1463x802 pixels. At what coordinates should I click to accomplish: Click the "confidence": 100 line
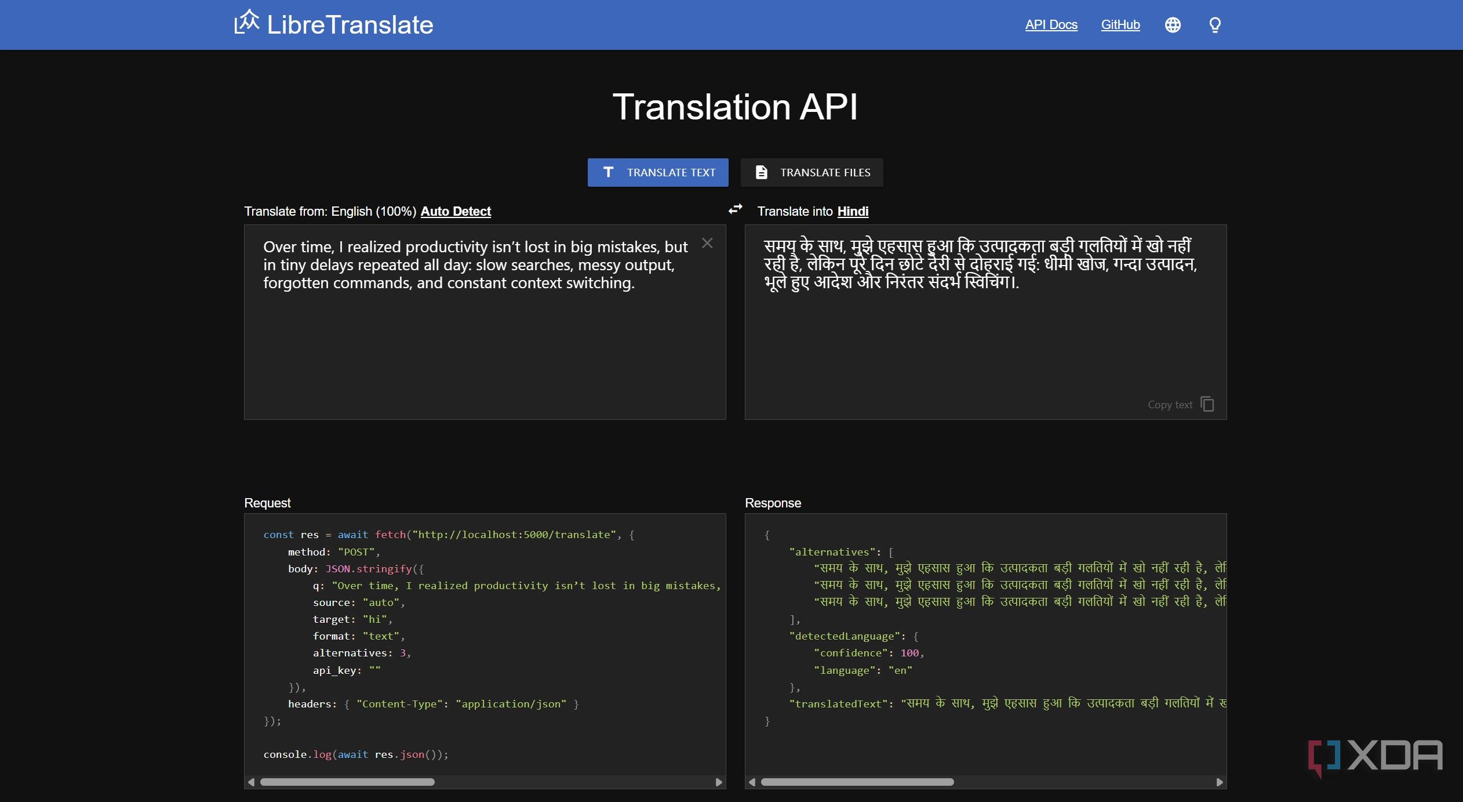[868, 653]
